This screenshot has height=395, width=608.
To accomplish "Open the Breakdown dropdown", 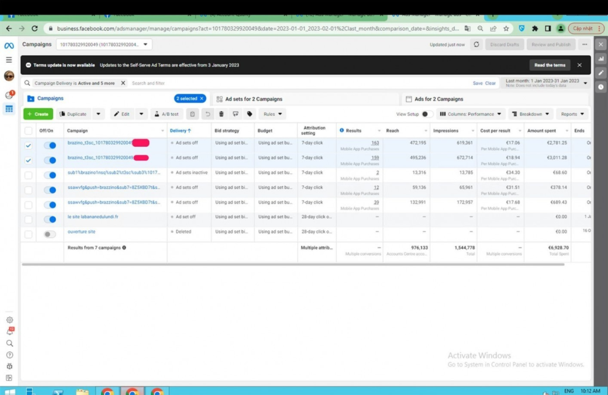I will (530, 114).
